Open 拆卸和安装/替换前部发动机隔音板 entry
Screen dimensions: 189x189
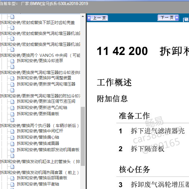point(48,150)
